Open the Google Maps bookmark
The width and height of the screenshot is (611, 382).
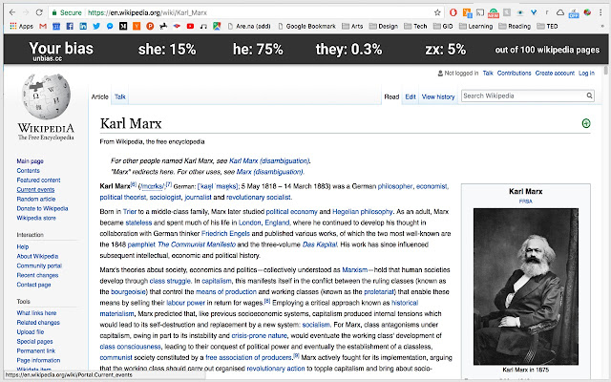(217, 26)
